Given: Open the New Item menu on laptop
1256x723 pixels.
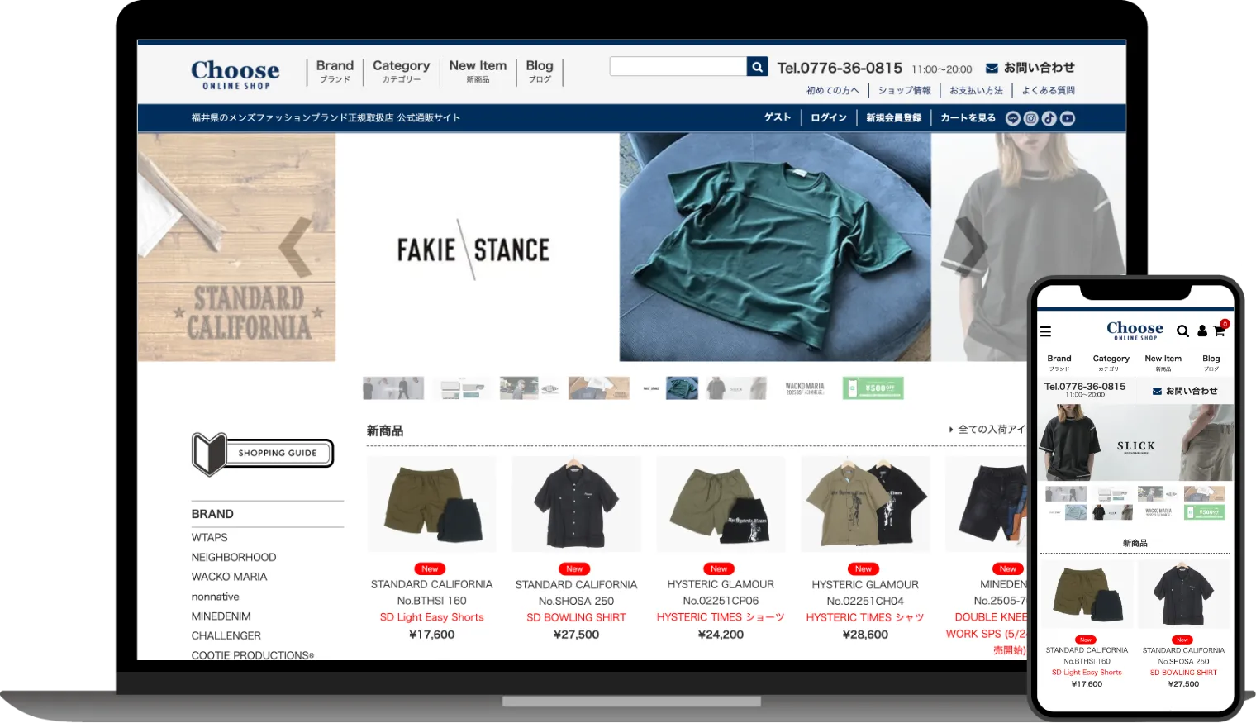Looking at the screenshot, I should (478, 71).
